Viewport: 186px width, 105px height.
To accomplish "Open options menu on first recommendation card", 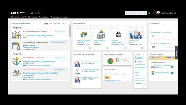I will coord(90,28).
